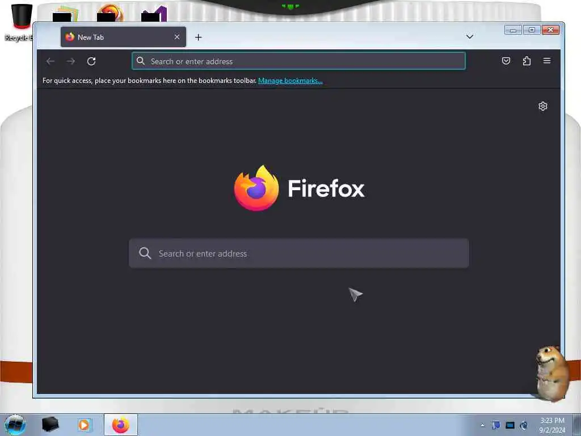Click the magnifier icon in the address bar
This screenshot has height=436, width=581.
click(141, 61)
